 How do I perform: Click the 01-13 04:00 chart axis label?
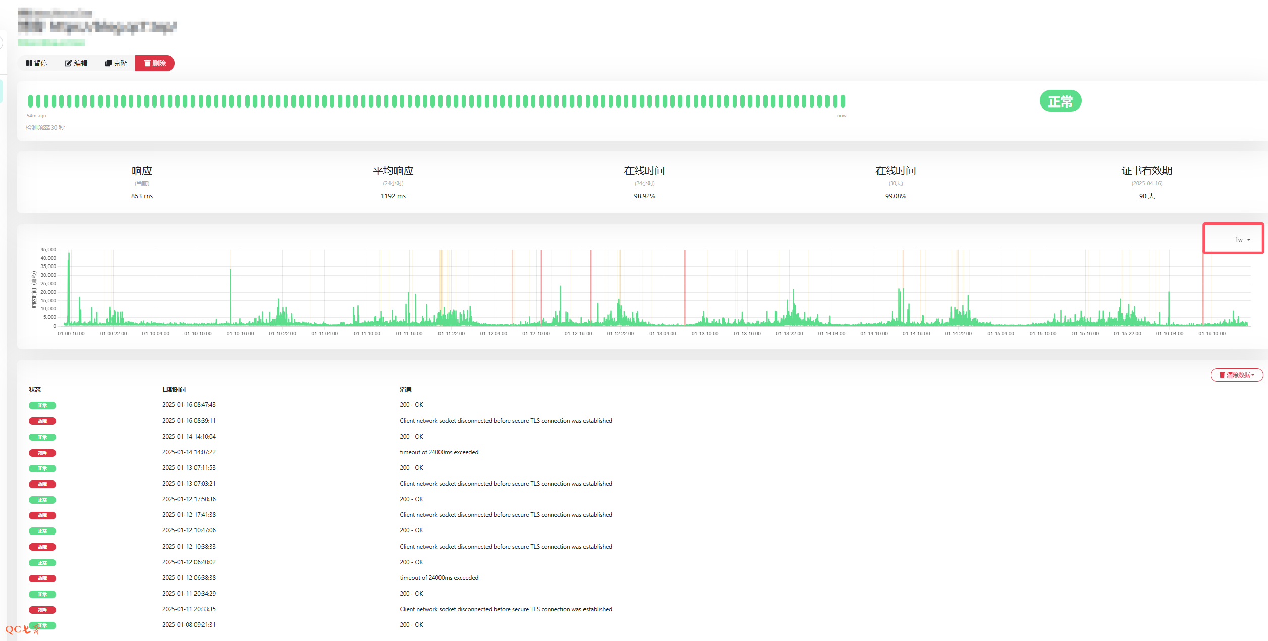[662, 334]
